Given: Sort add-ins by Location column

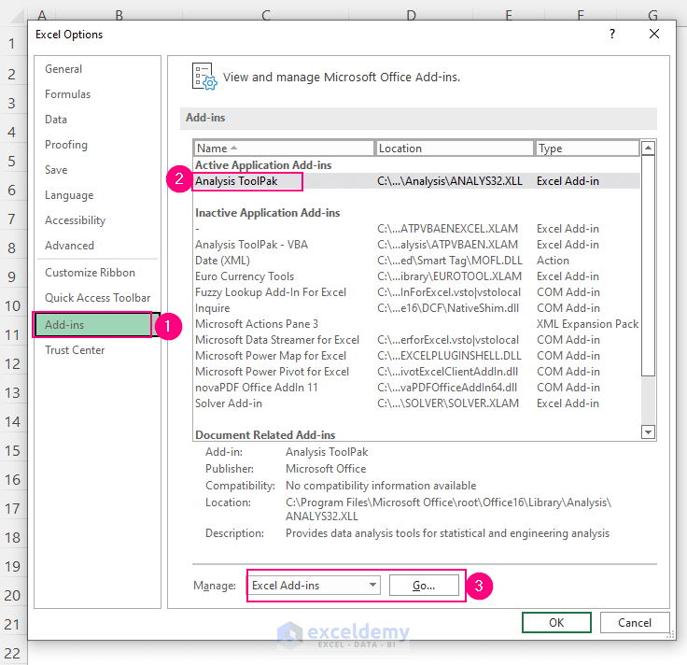Looking at the screenshot, I should 455,149.
